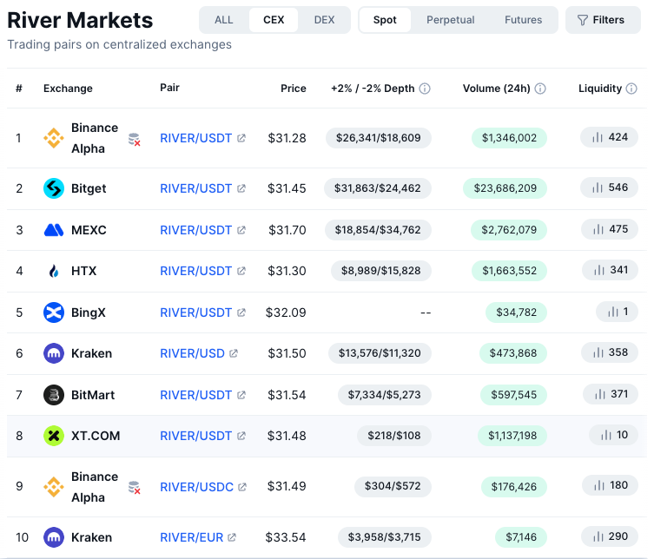Viewport: 654px width, 559px height.
Task: Click info icon next to +2% / -2% Depth
Action: pos(425,89)
